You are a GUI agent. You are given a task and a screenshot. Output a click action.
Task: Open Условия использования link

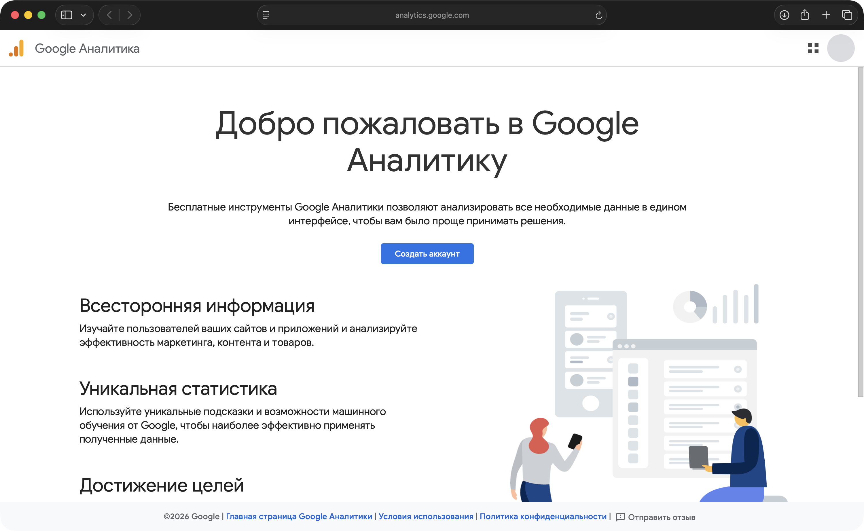[426, 516]
